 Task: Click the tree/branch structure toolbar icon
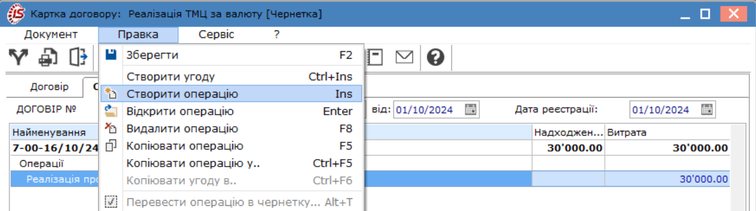(18, 57)
